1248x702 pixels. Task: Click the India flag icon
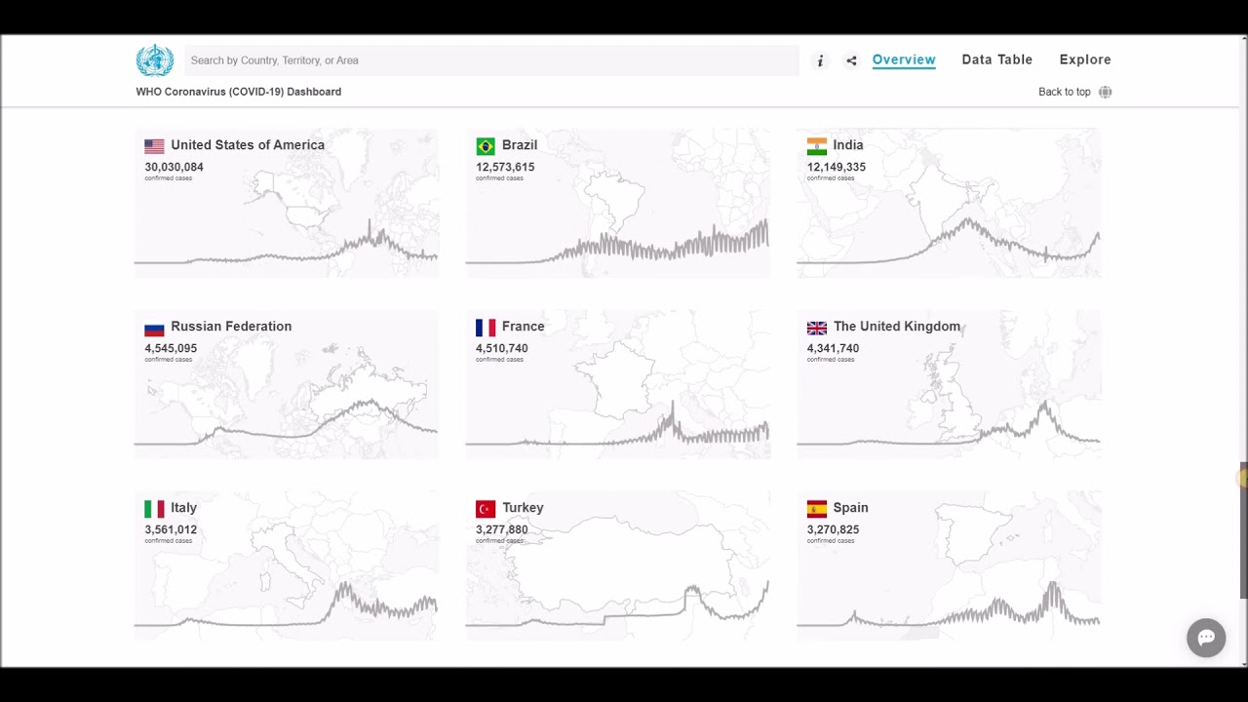coord(817,146)
